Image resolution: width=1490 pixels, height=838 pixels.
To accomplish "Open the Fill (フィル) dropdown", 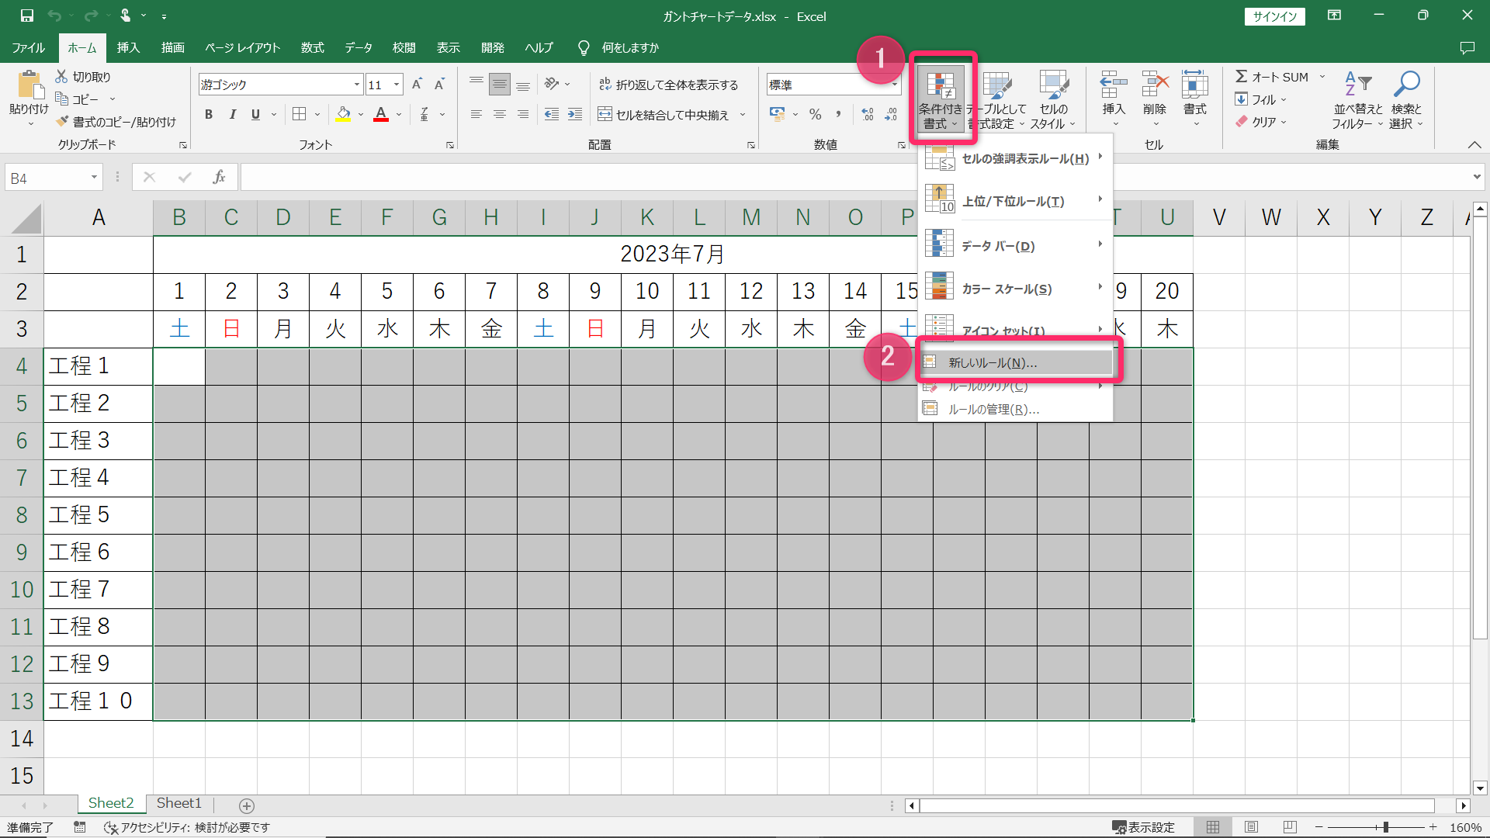I will pyautogui.click(x=1260, y=99).
